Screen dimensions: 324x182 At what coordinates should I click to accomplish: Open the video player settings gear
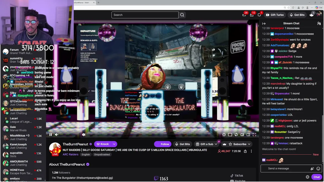click(x=224, y=135)
